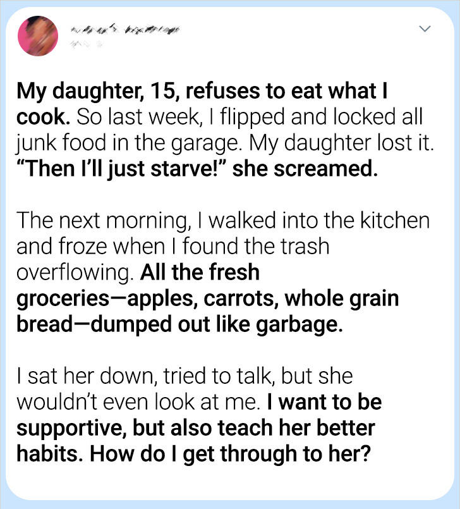Click the bold "I want to be" text
Image resolution: width=460 pixels, height=509 pixels.
point(325,402)
